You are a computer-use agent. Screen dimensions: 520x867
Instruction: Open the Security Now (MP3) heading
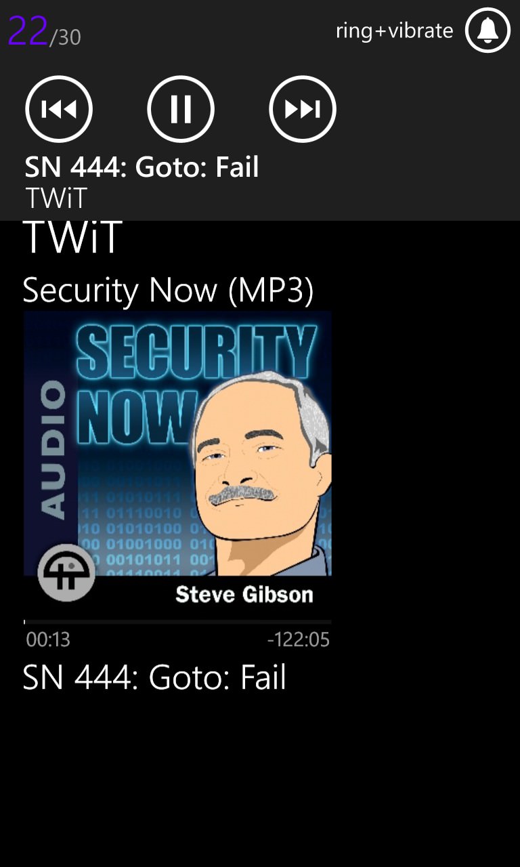coord(168,291)
